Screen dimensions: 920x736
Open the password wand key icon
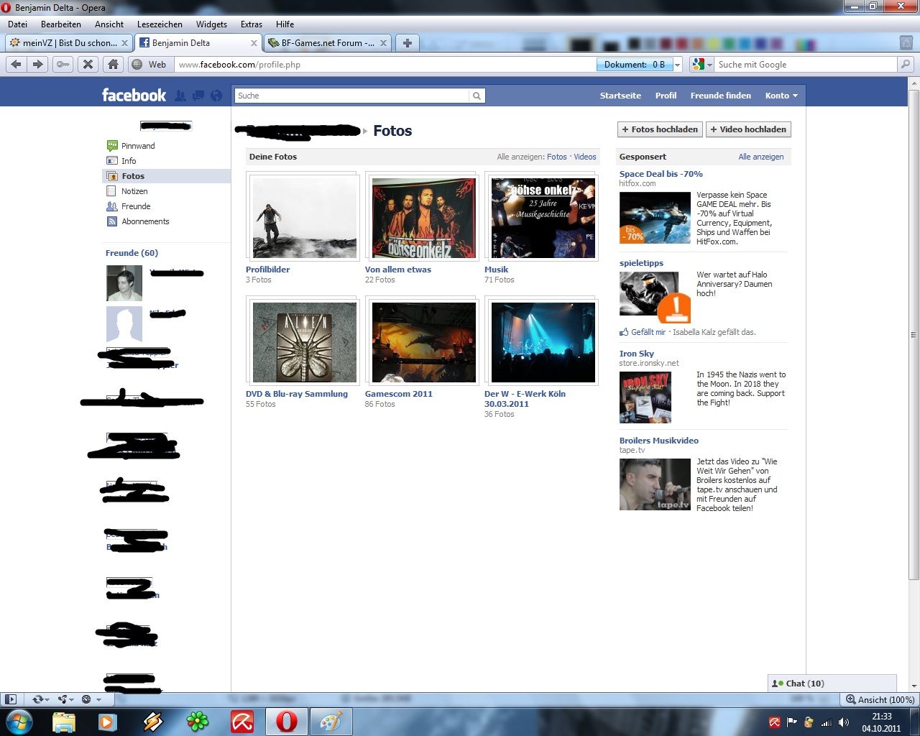tap(63, 64)
